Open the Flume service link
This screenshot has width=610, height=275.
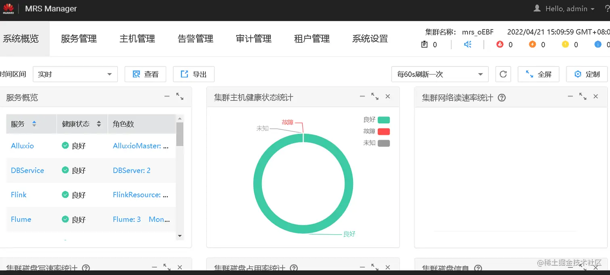click(21, 219)
